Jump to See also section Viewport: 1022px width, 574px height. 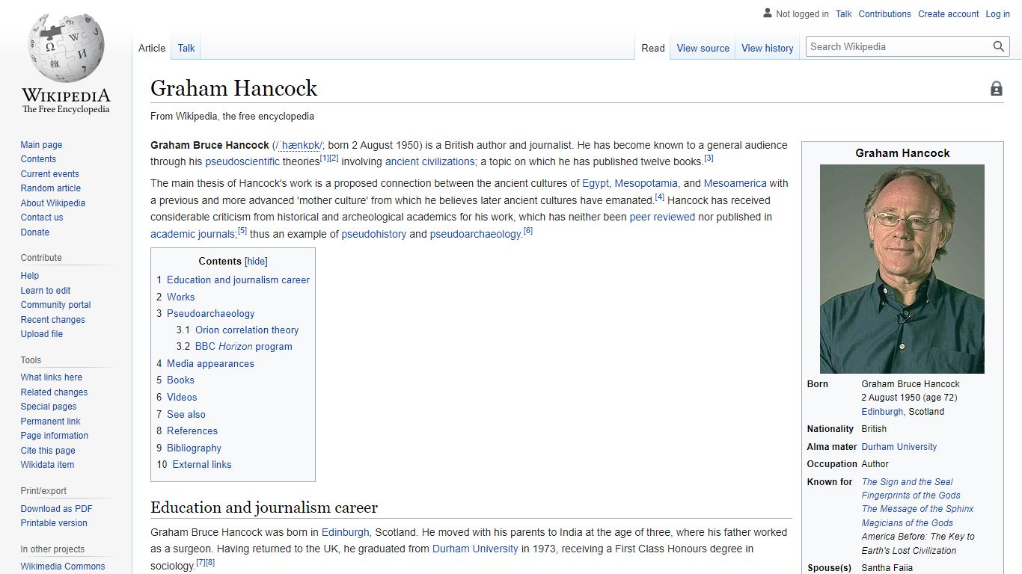point(186,414)
